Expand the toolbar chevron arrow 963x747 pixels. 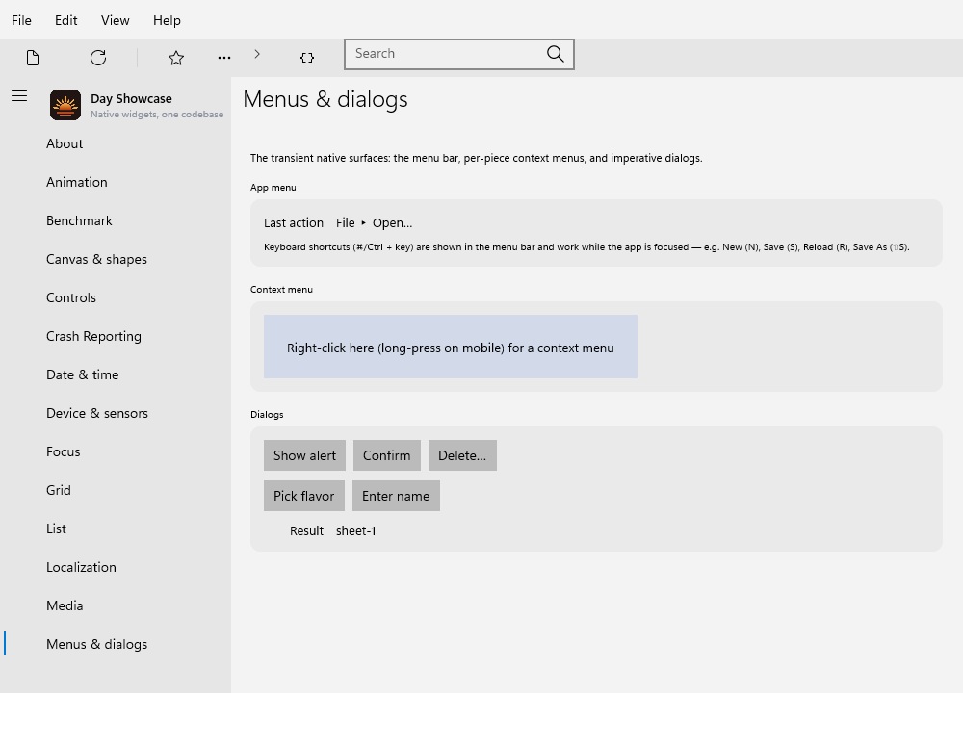click(257, 54)
